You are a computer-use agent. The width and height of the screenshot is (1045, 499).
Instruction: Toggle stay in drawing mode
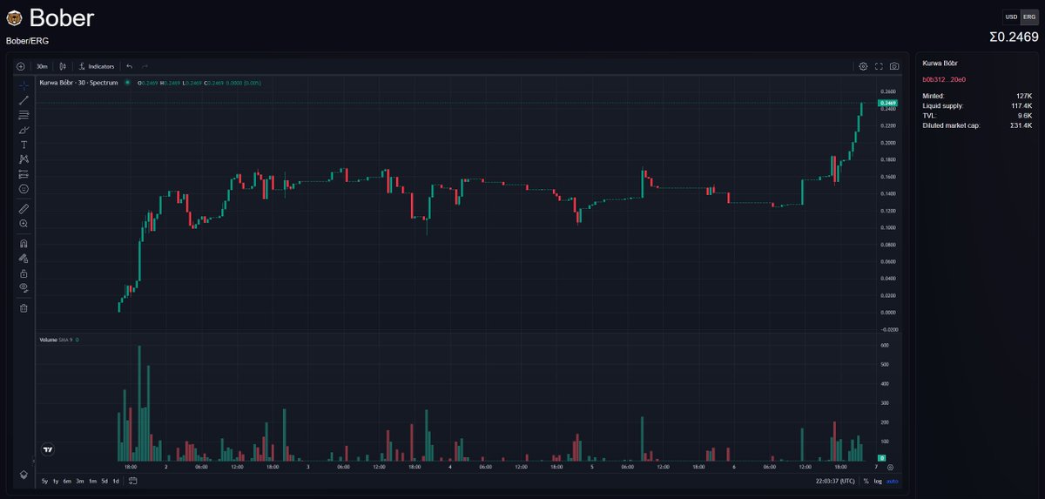pos(24,259)
